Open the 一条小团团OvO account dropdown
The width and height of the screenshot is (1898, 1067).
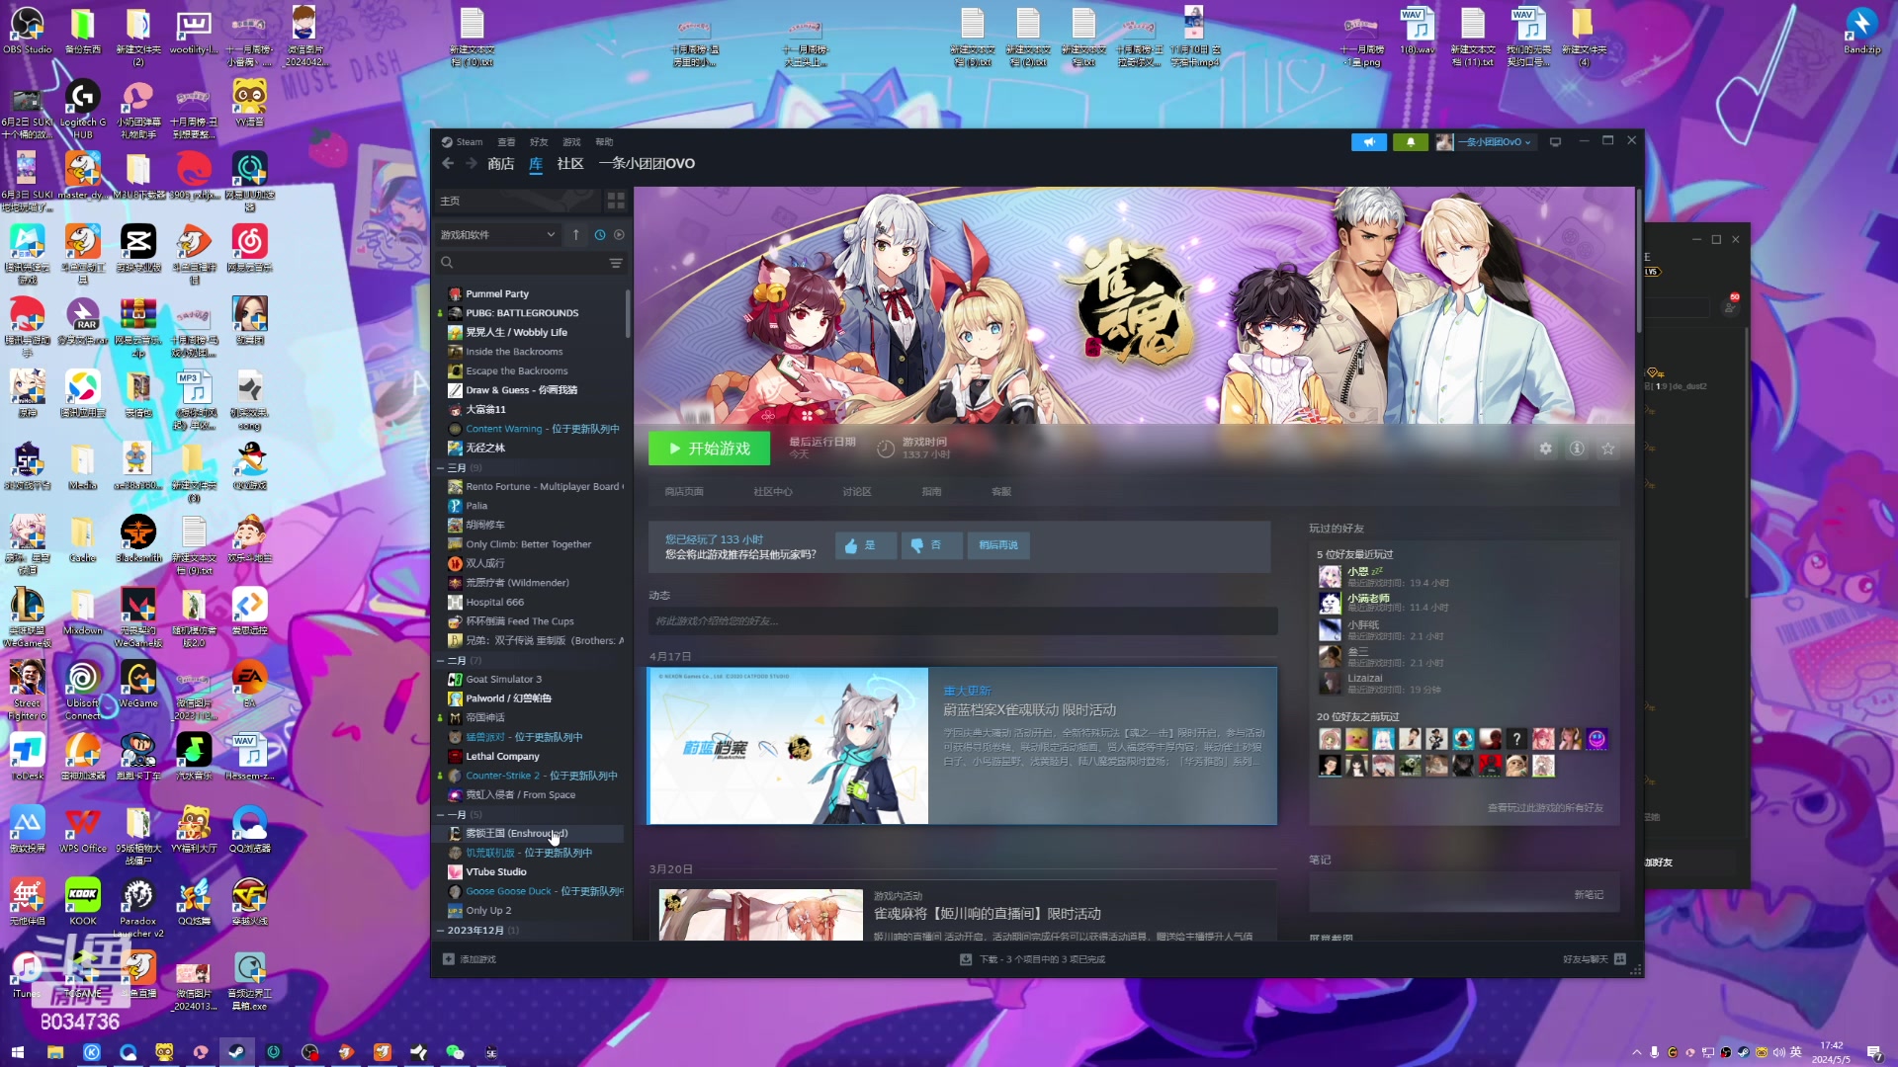click(1487, 142)
